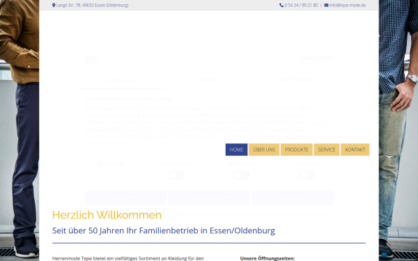Click the phone number 0 54 34 / 90 21 80
The image size is (418, 261).
click(301, 5)
